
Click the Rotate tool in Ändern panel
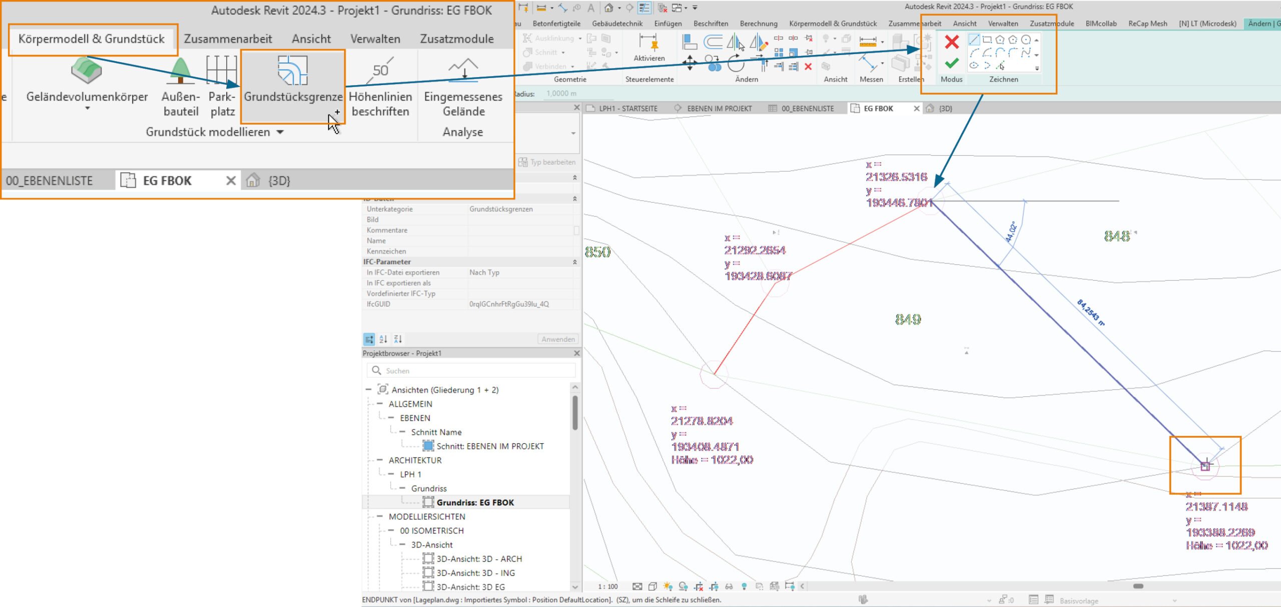point(736,64)
